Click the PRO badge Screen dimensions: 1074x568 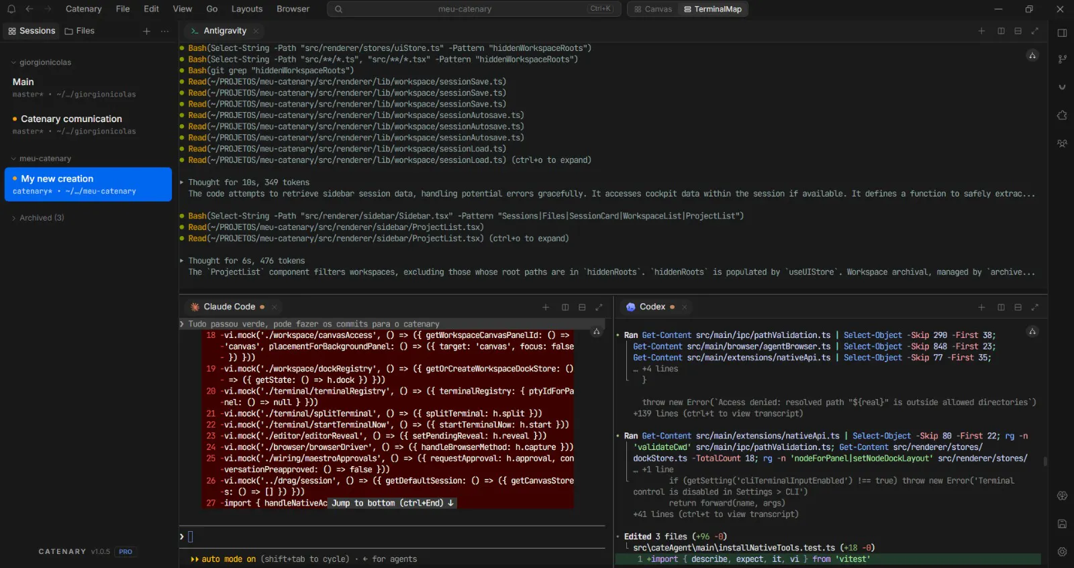[126, 552]
